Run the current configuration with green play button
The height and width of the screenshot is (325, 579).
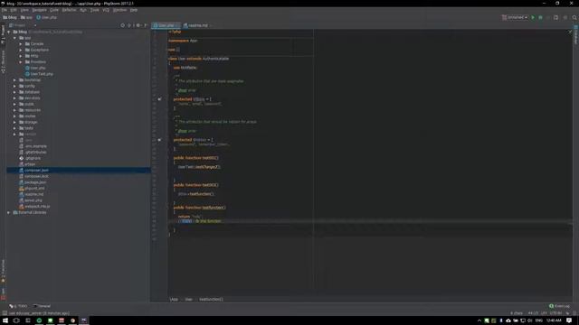coord(533,17)
